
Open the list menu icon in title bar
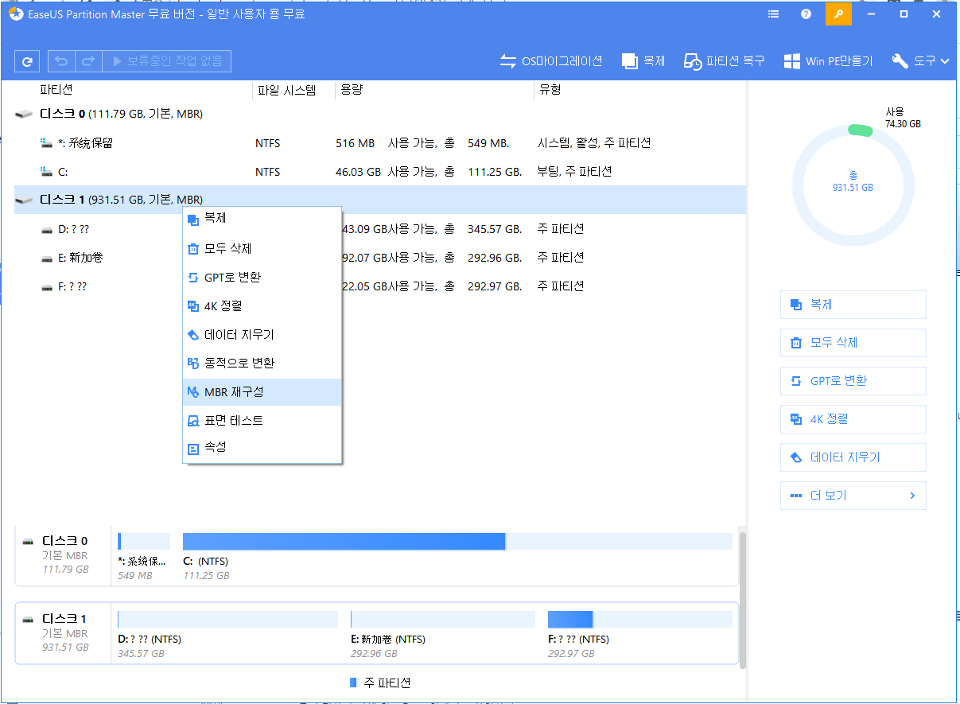pos(774,14)
